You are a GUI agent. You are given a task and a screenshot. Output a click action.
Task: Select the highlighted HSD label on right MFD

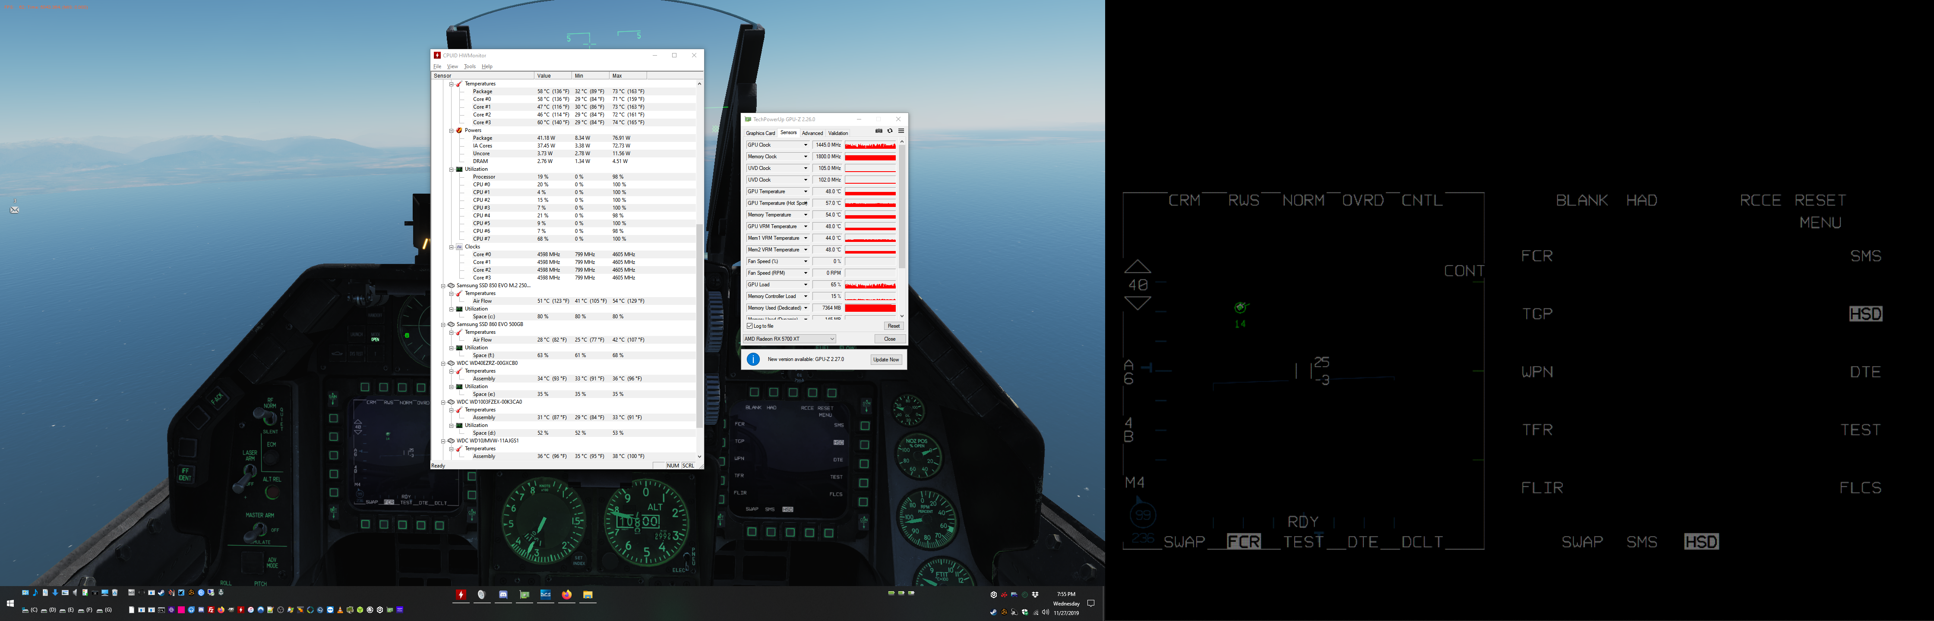(x=1865, y=314)
